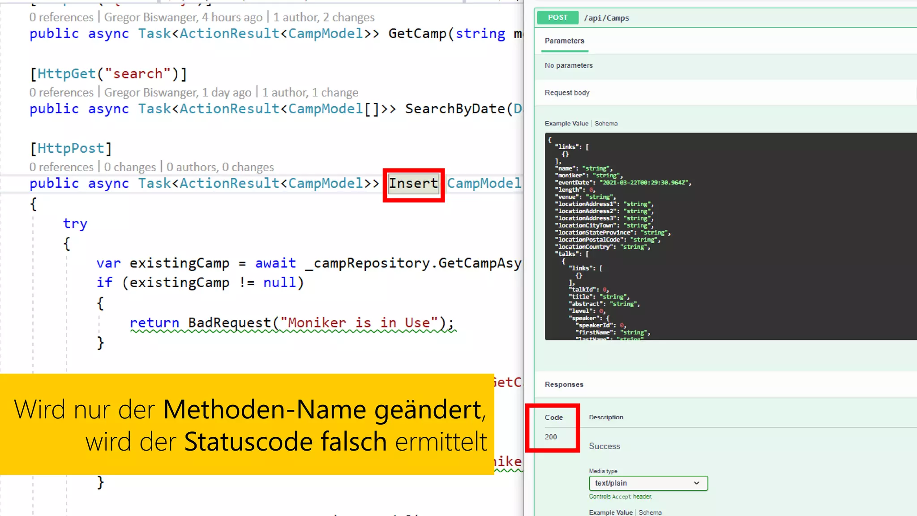
Task: Select Schema tab under Responses
Action: pos(650,512)
